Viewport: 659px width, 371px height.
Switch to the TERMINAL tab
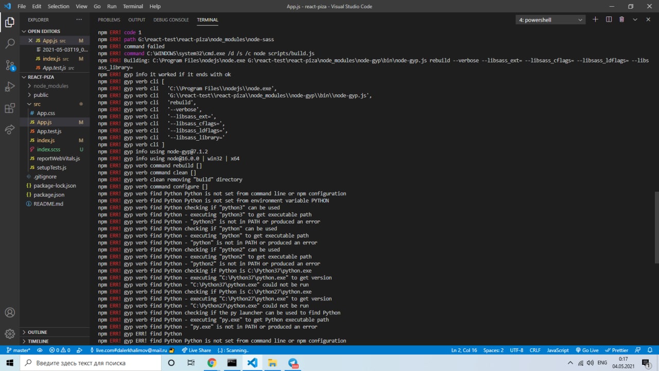pos(207,20)
